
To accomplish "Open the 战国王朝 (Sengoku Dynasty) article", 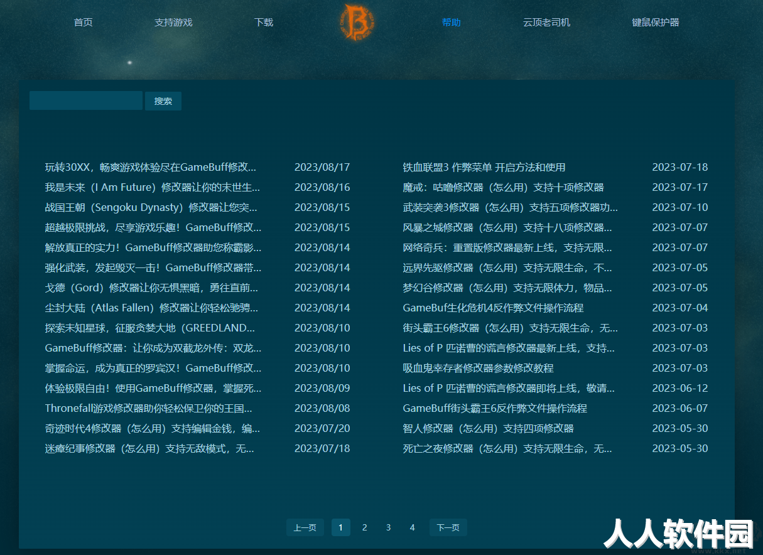I will coord(151,207).
